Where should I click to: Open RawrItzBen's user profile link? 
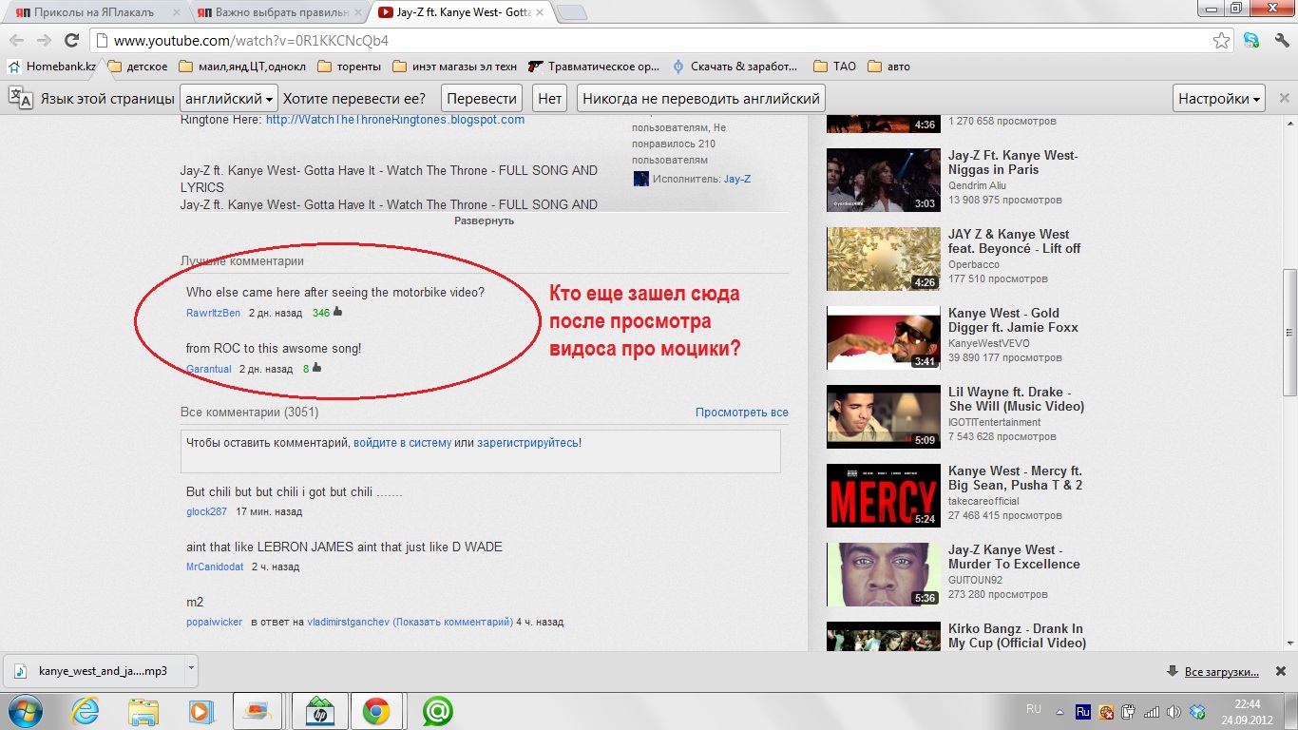tap(213, 313)
